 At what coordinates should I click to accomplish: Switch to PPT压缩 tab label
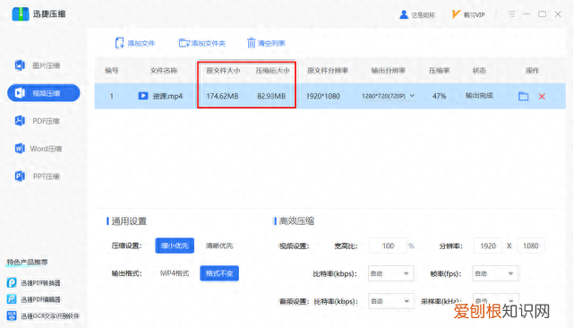[46, 177]
